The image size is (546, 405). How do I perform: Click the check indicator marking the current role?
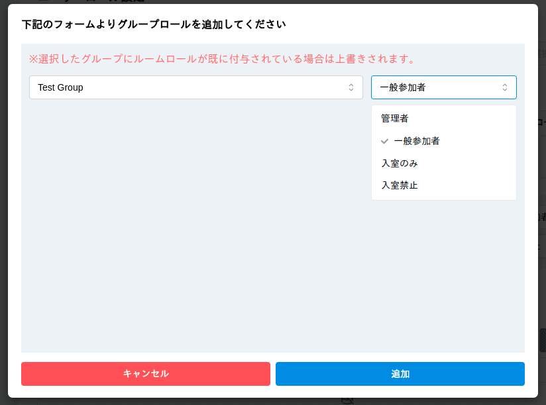pyautogui.click(x=384, y=141)
